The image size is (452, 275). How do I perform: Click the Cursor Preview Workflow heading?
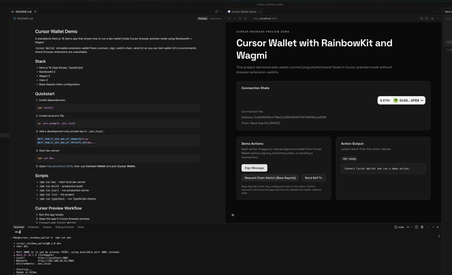pyautogui.click(x=58, y=208)
